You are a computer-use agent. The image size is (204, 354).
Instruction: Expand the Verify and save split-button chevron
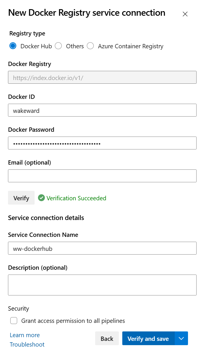coord(181,338)
